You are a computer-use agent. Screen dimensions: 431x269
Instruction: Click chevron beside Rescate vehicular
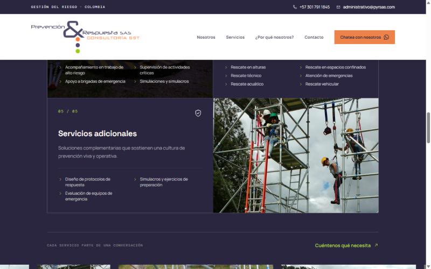click(301, 84)
